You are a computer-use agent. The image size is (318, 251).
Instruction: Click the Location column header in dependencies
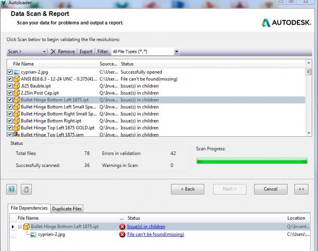pos(298,218)
